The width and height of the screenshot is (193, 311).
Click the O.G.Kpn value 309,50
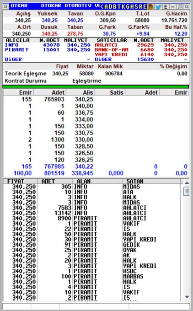point(108,20)
